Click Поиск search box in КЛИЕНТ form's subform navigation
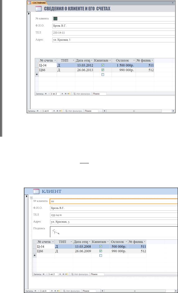 tap(97, 274)
